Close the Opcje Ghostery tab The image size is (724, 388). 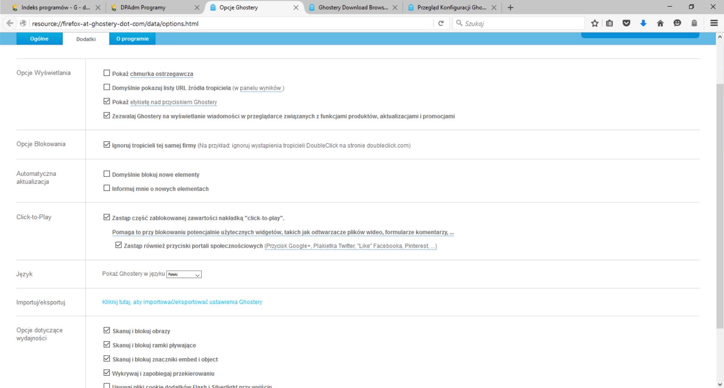click(x=296, y=8)
